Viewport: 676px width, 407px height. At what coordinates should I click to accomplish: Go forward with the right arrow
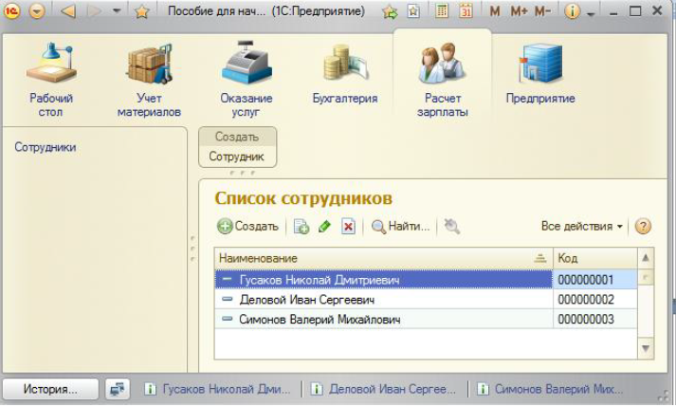[94, 10]
